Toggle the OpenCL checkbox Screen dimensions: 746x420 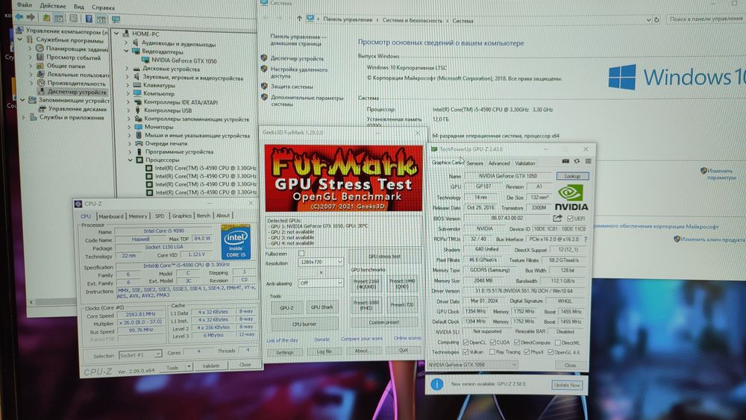coord(466,342)
